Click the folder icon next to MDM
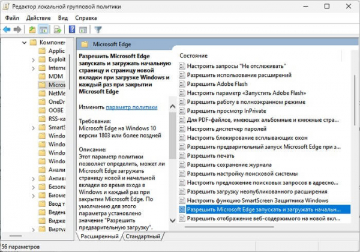Screen dimensions: 360x252 (x=42, y=76)
